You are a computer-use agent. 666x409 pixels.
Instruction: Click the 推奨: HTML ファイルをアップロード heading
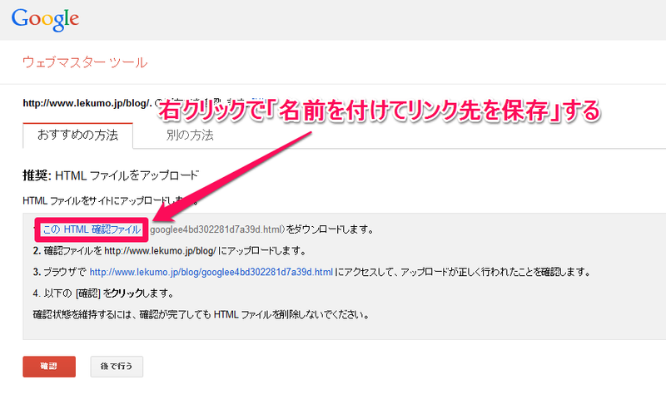coord(111,175)
